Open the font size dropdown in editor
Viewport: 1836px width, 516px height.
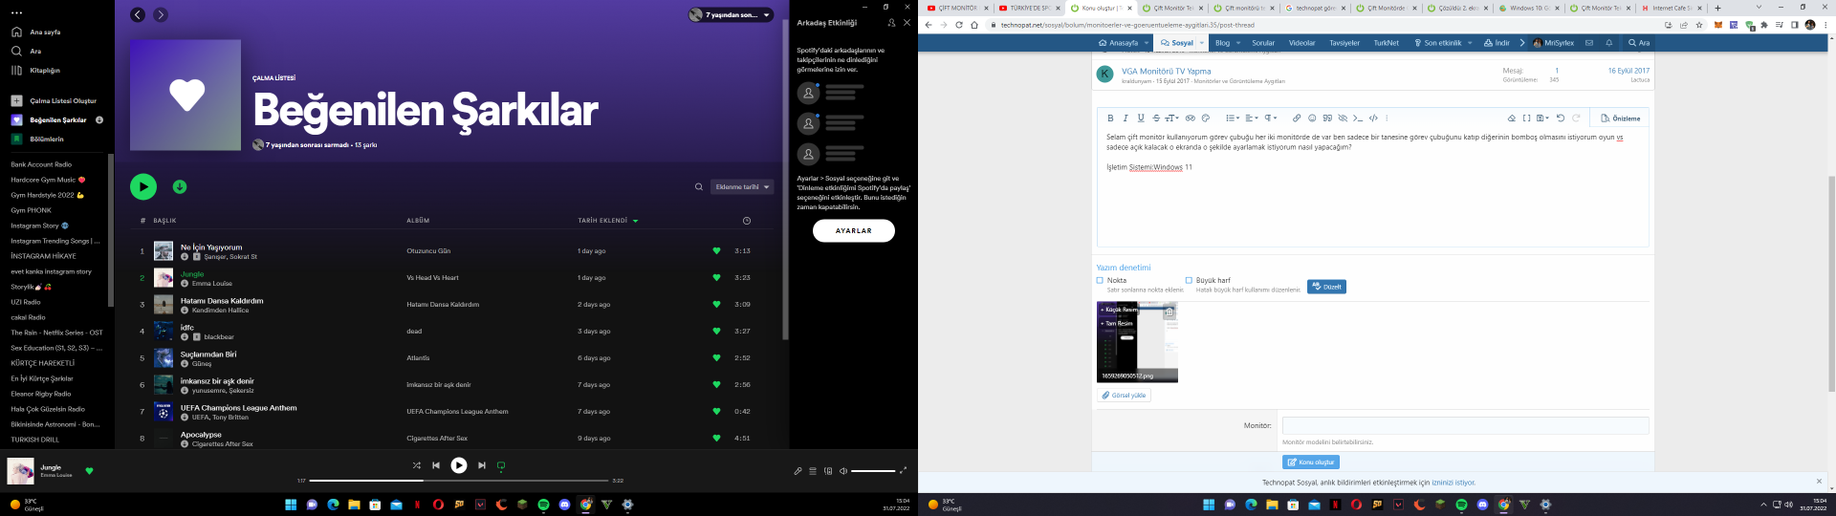pos(1172,118)
